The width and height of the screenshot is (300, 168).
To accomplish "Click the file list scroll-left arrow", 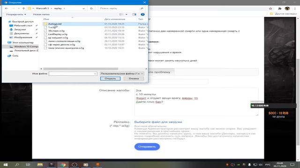I will pyautogui.click(x=41, y=69).
